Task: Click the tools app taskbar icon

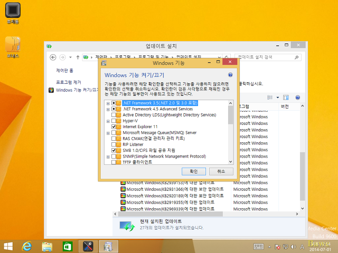Action: click(88, 246)
